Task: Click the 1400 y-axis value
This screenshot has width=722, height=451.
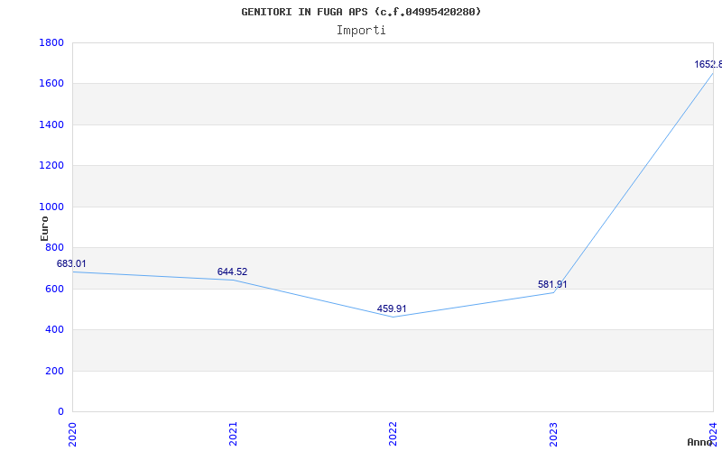Action: [x=51, y=124]
